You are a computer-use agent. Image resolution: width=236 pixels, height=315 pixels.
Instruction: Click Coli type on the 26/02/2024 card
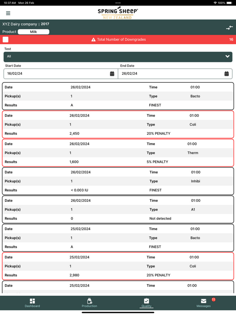pos(193,125)
